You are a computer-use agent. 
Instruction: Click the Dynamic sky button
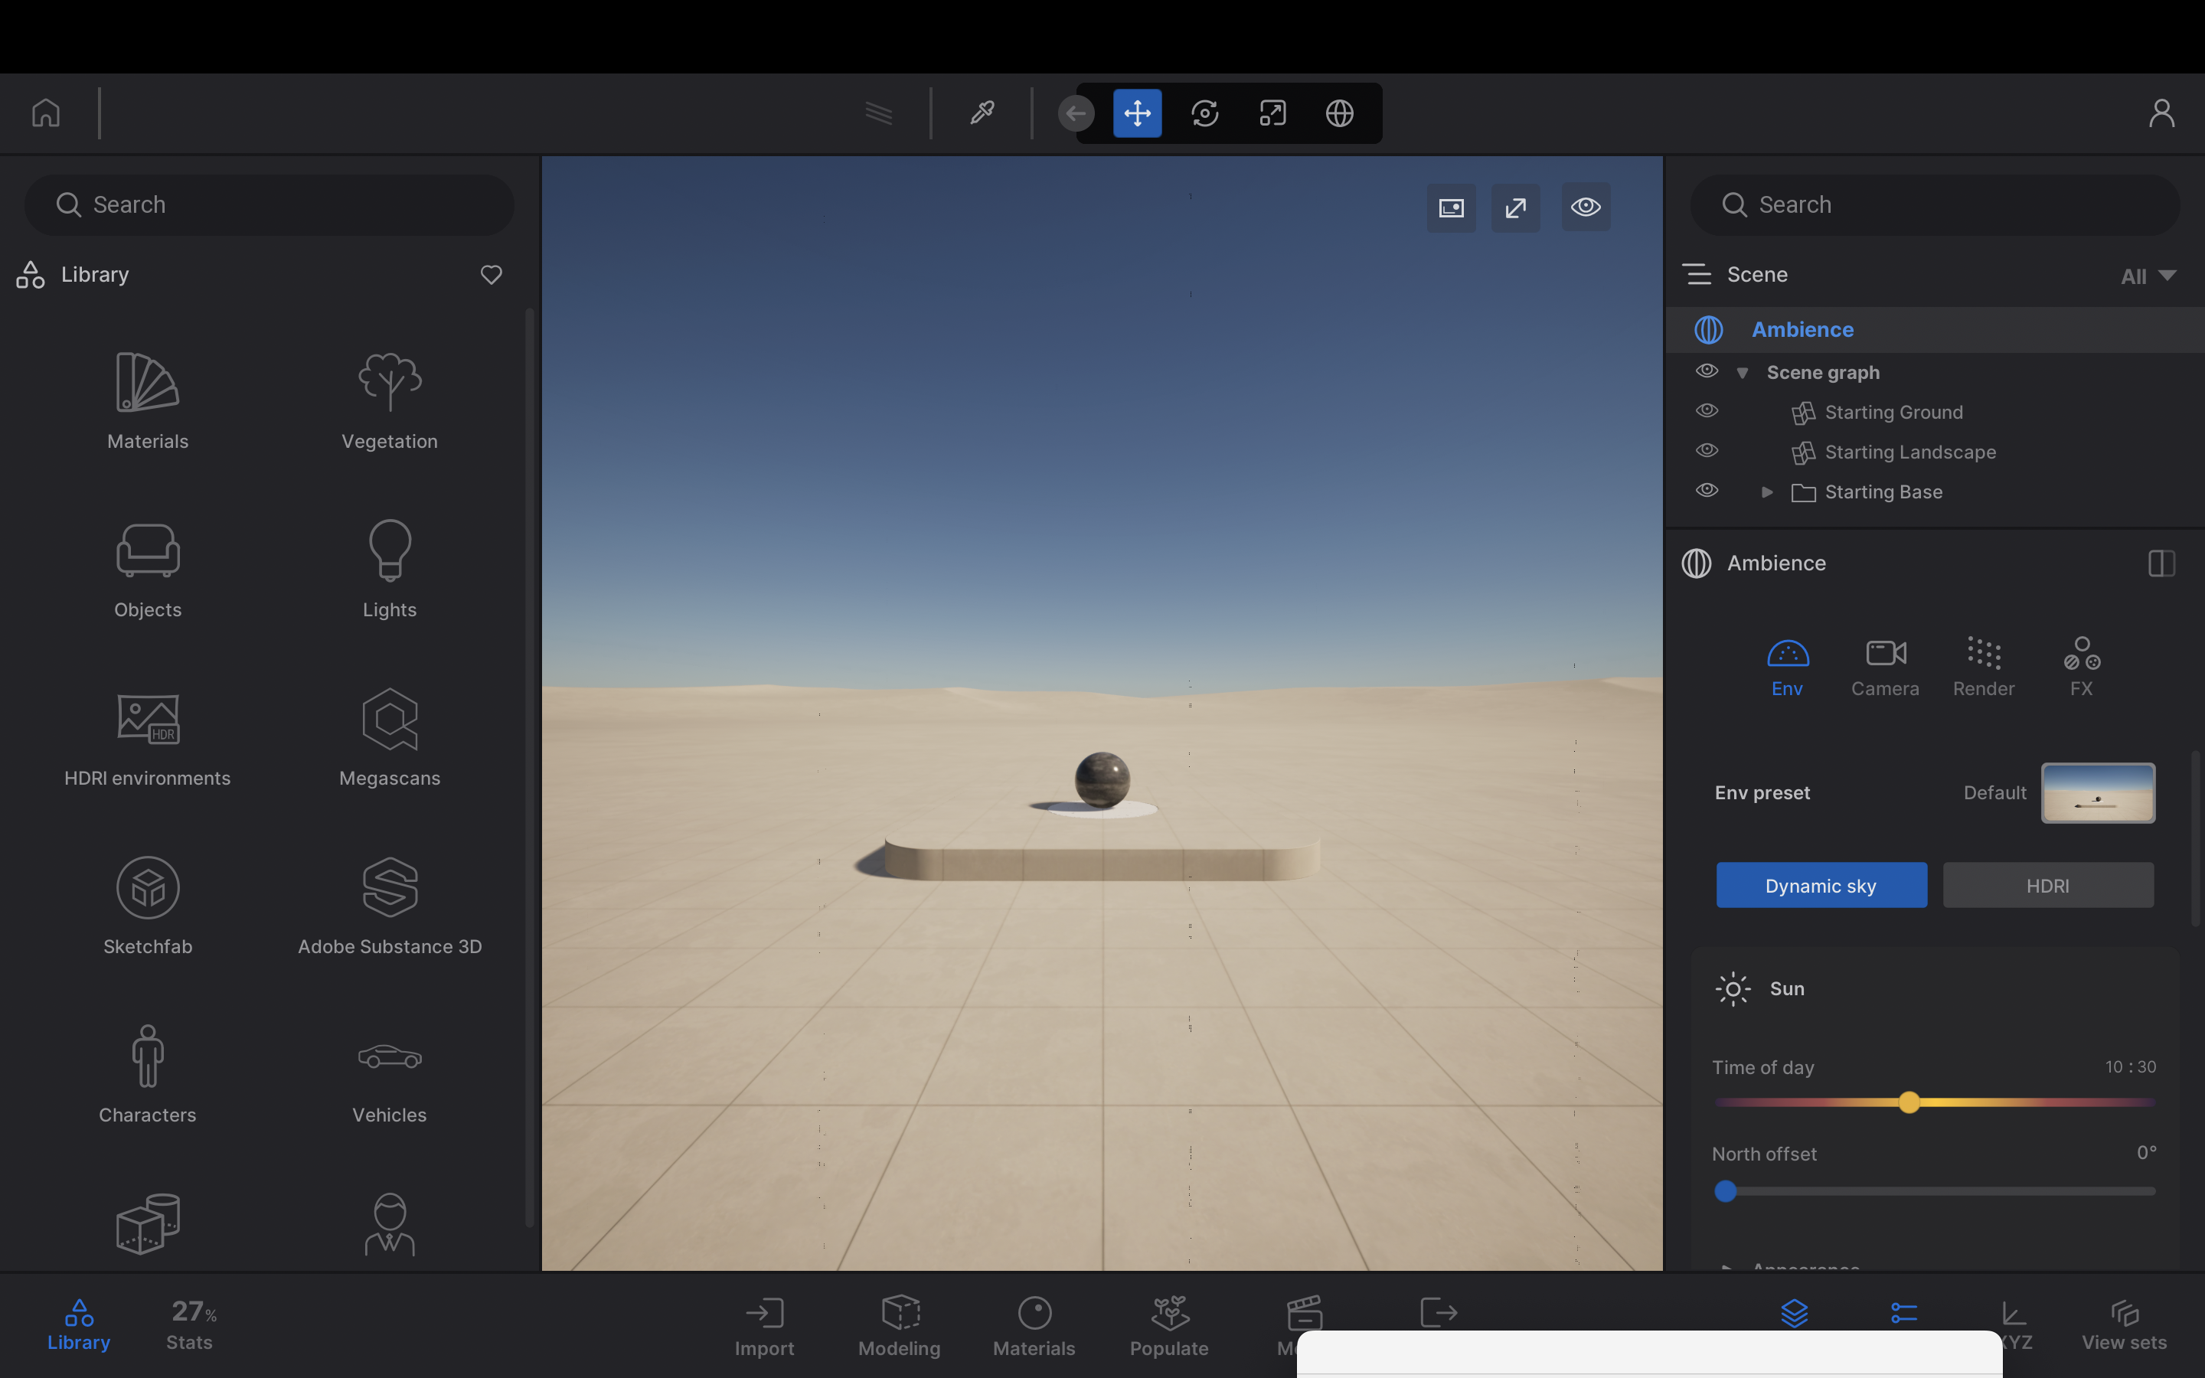click(1821, 885)
